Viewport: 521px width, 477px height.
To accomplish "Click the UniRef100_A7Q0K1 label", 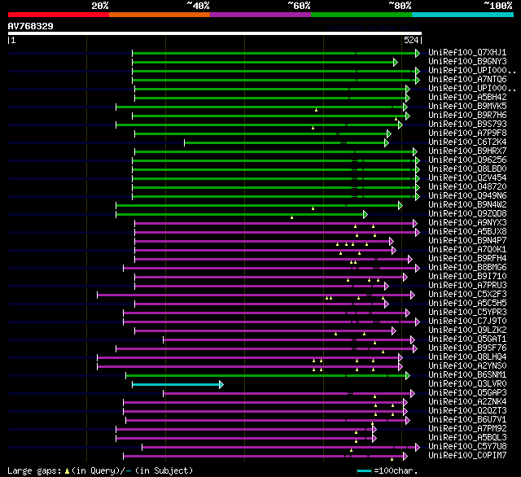I will 467,249.
